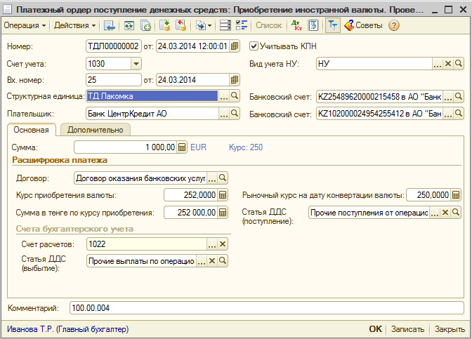Open selection for Плательщик via ellipsis button
This screenshot has width=472, height=339.
(225, 113)
